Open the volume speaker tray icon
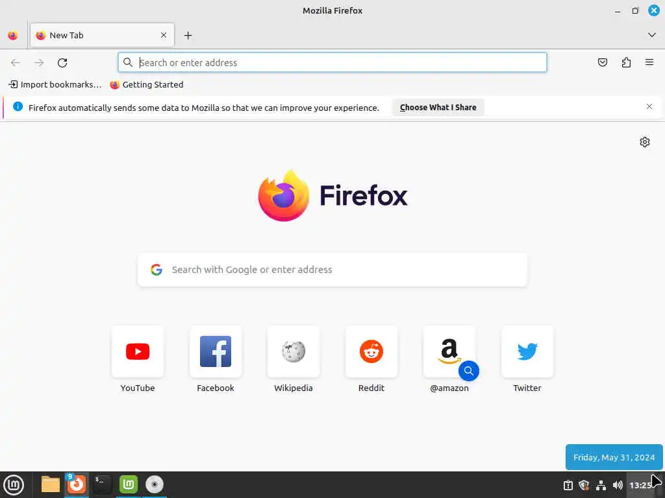This screenshot has width=665, height=498. 618,485
